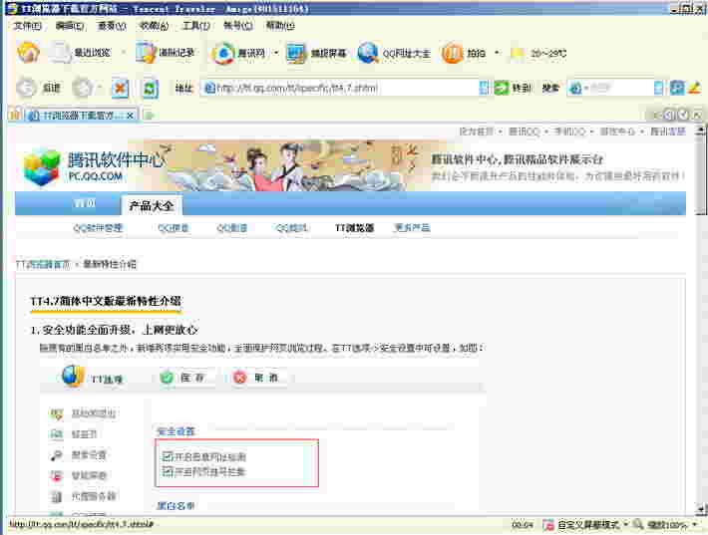
Task: Click the 转到 go button
Action: (x=512, y=88)
